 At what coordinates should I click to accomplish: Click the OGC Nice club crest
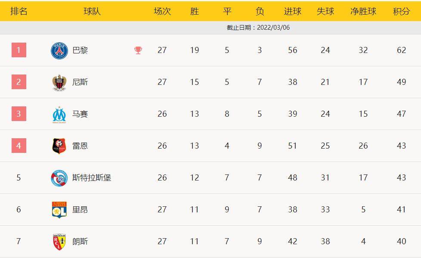point(59,82)
